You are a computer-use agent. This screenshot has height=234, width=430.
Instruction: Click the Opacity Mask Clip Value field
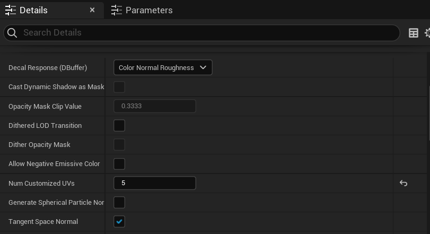pos(155,106)
